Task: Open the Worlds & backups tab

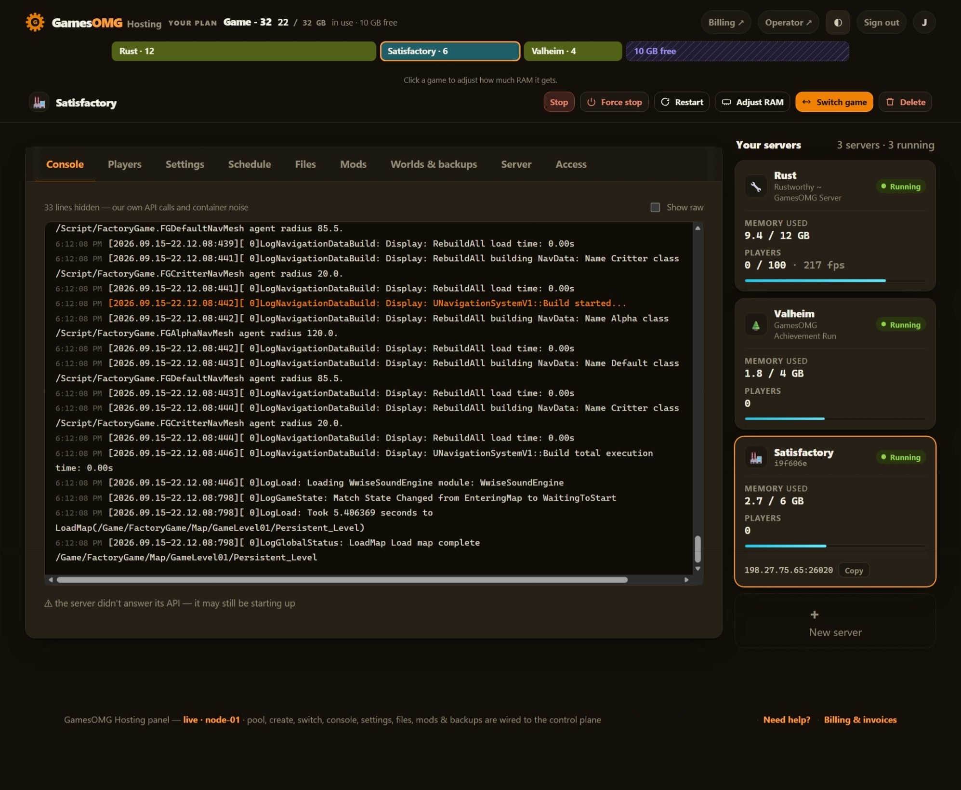Action: coord(434,164)
